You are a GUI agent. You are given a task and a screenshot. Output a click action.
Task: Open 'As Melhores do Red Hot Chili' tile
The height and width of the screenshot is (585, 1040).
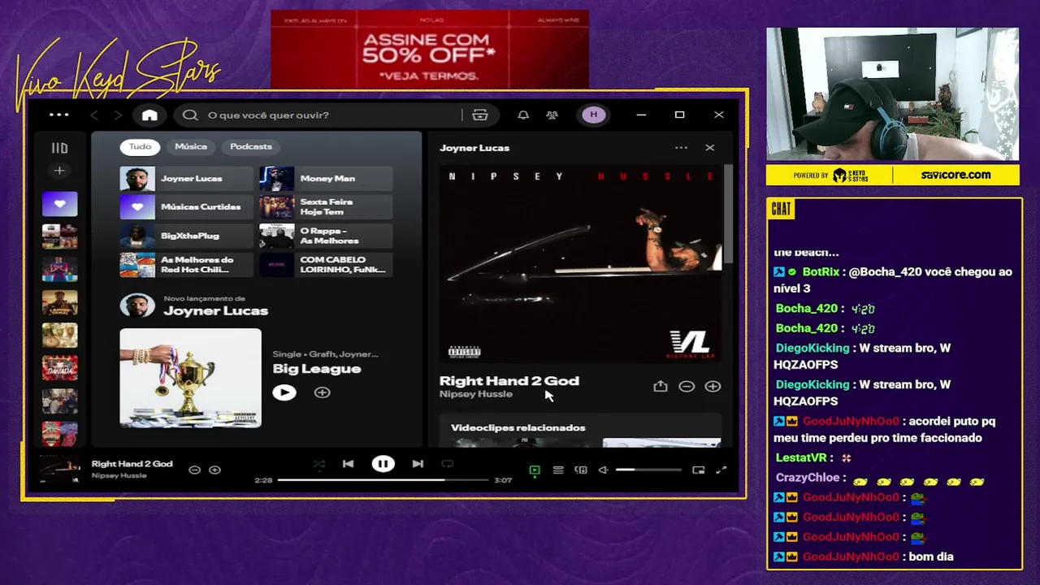(x=187, y=264)
